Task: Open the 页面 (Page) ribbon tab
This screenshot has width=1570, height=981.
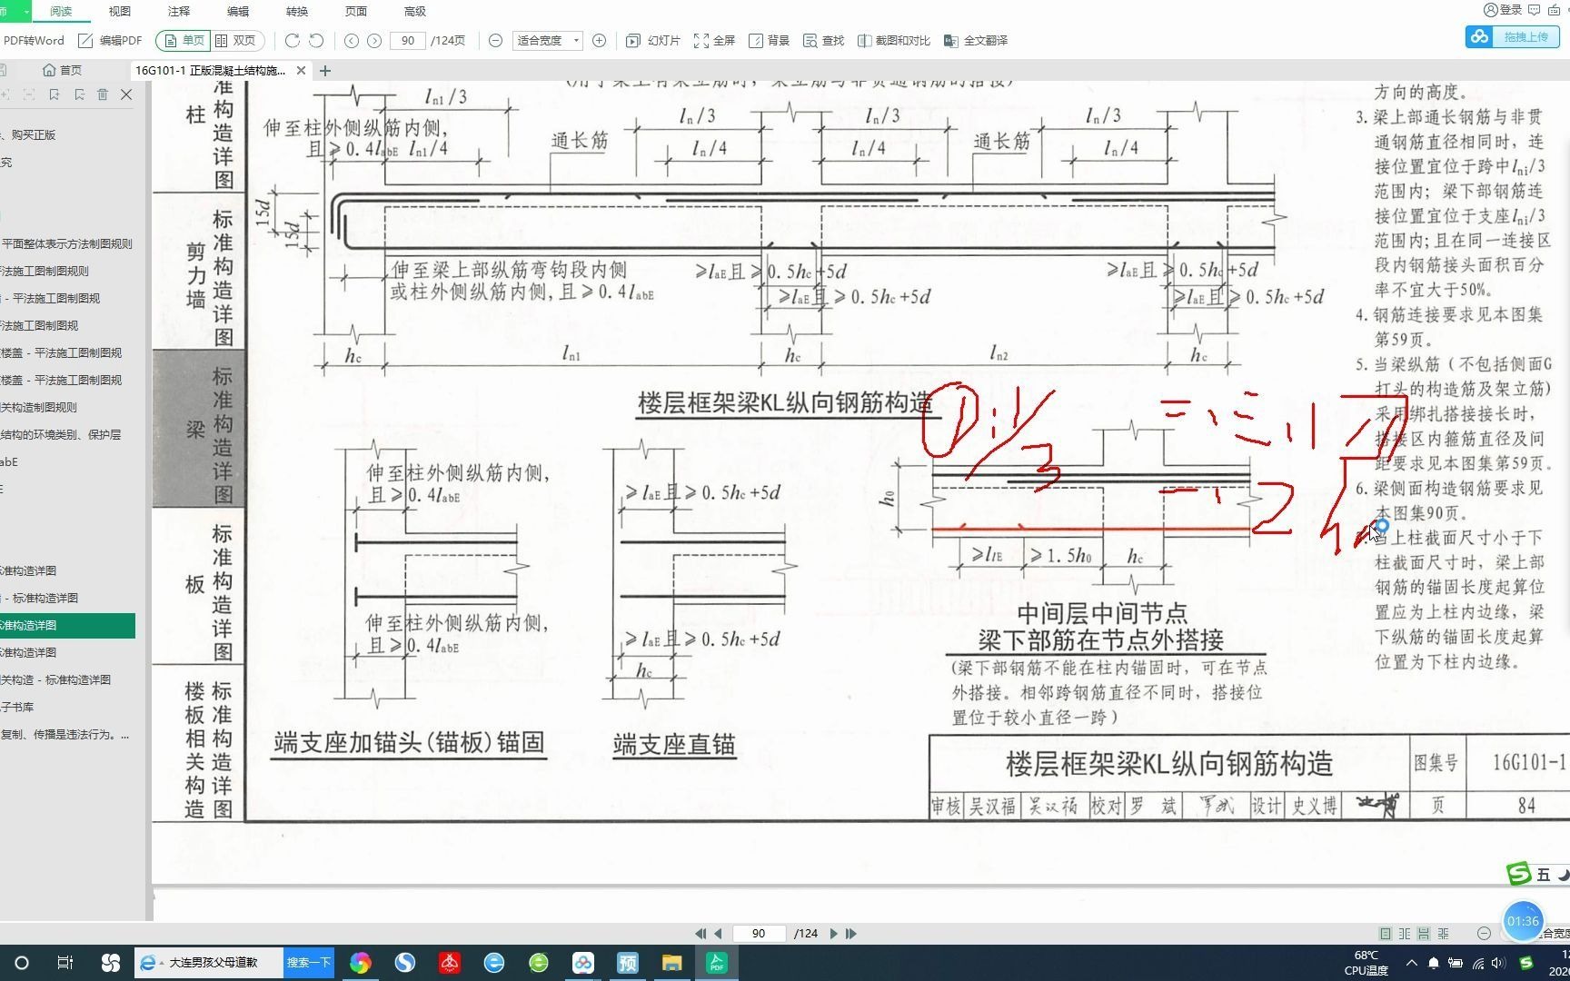Action: click(x=356, y=11)
